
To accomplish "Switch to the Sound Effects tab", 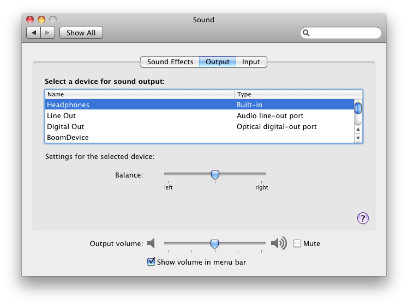I will click(x=170, y=62).
